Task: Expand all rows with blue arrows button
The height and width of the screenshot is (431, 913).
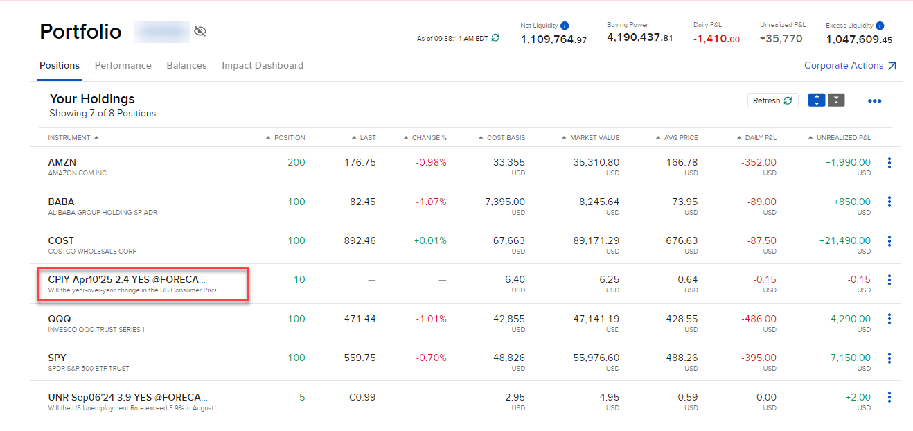Action: [x=817, y=100]
